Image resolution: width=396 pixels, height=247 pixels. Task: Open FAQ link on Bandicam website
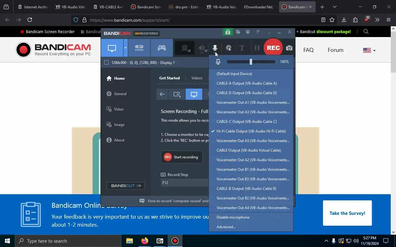click(x=308, y=50)
